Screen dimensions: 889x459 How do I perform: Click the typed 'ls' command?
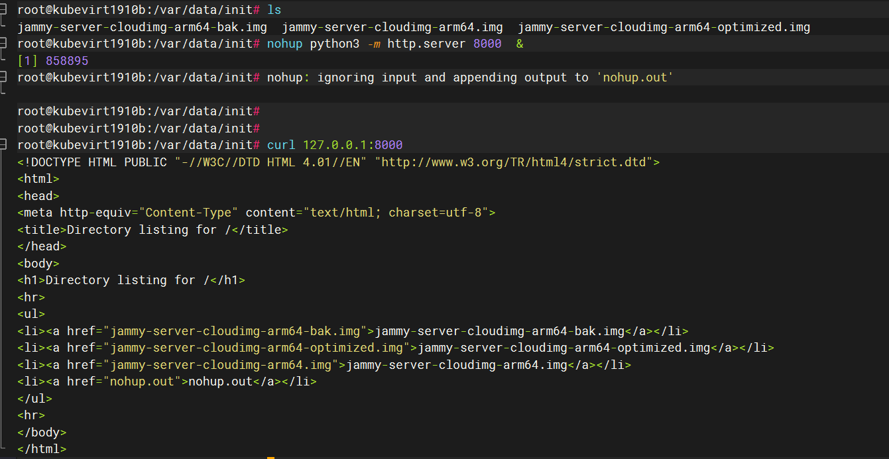[274, 11]
